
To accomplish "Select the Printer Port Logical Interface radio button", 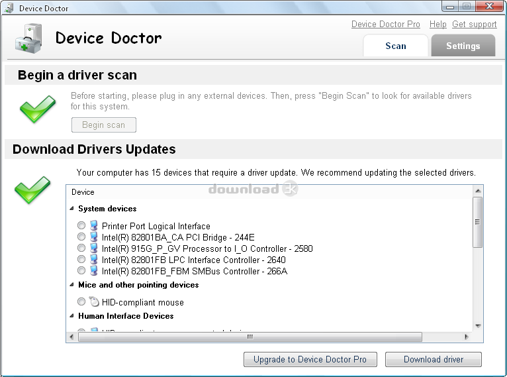I will click(x=81, y=225).
